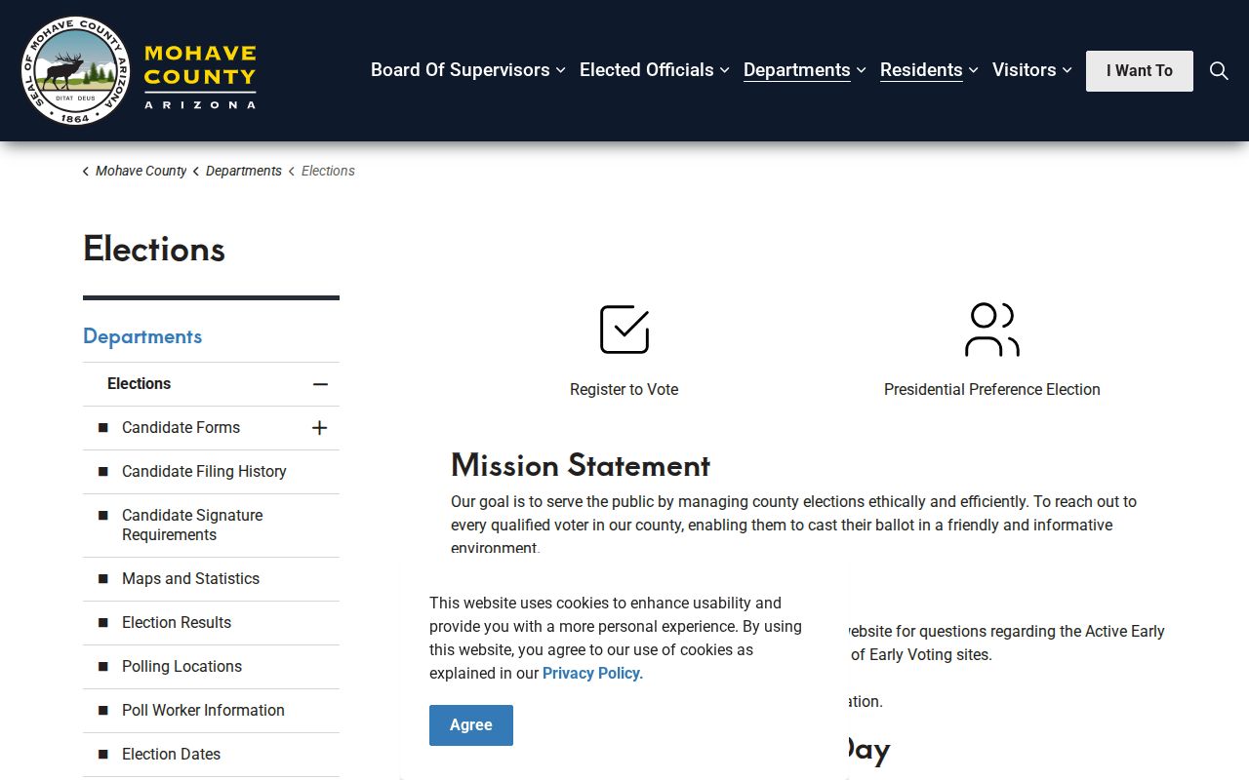Screen dimensions: 1249x780
Task: Click the Register to Vote checkmark icon
Action: pos(624,329)
